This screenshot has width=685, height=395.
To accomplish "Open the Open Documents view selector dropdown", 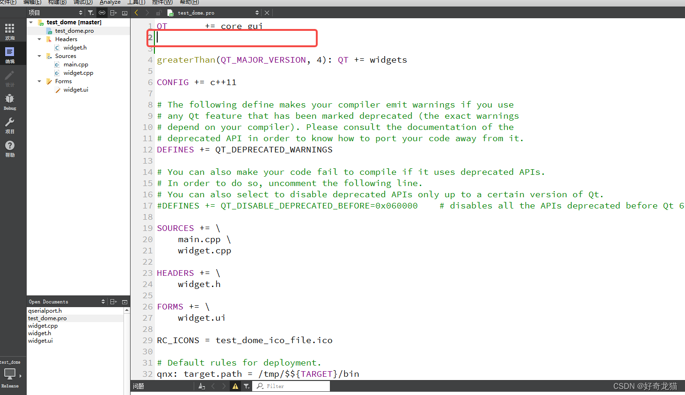I will click(x=103, y=302).
